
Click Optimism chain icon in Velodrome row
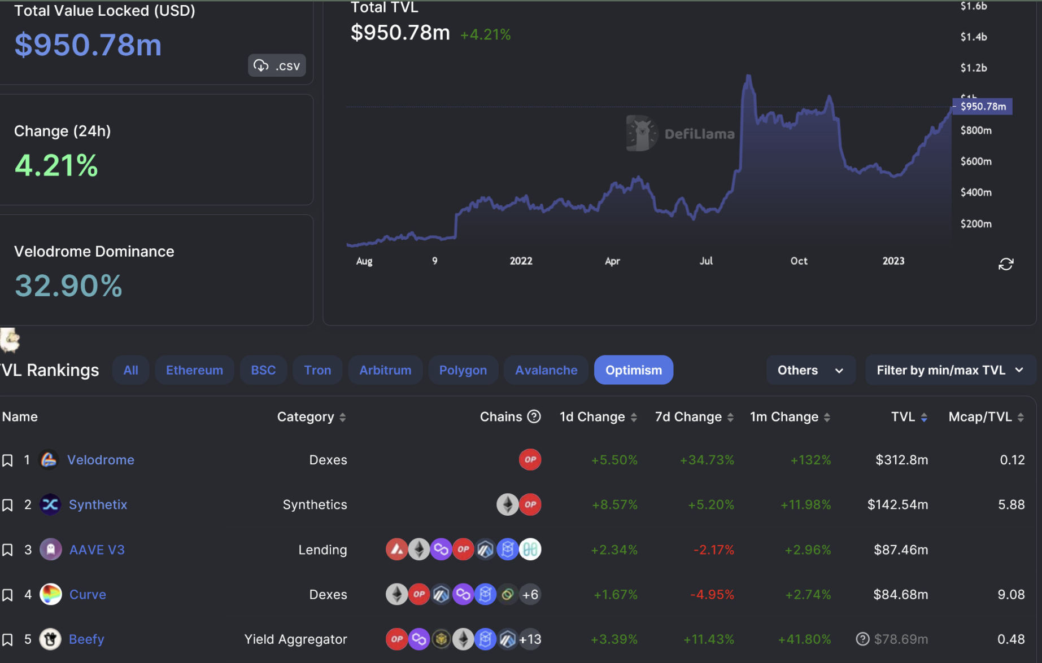click(x=530, y=459)
